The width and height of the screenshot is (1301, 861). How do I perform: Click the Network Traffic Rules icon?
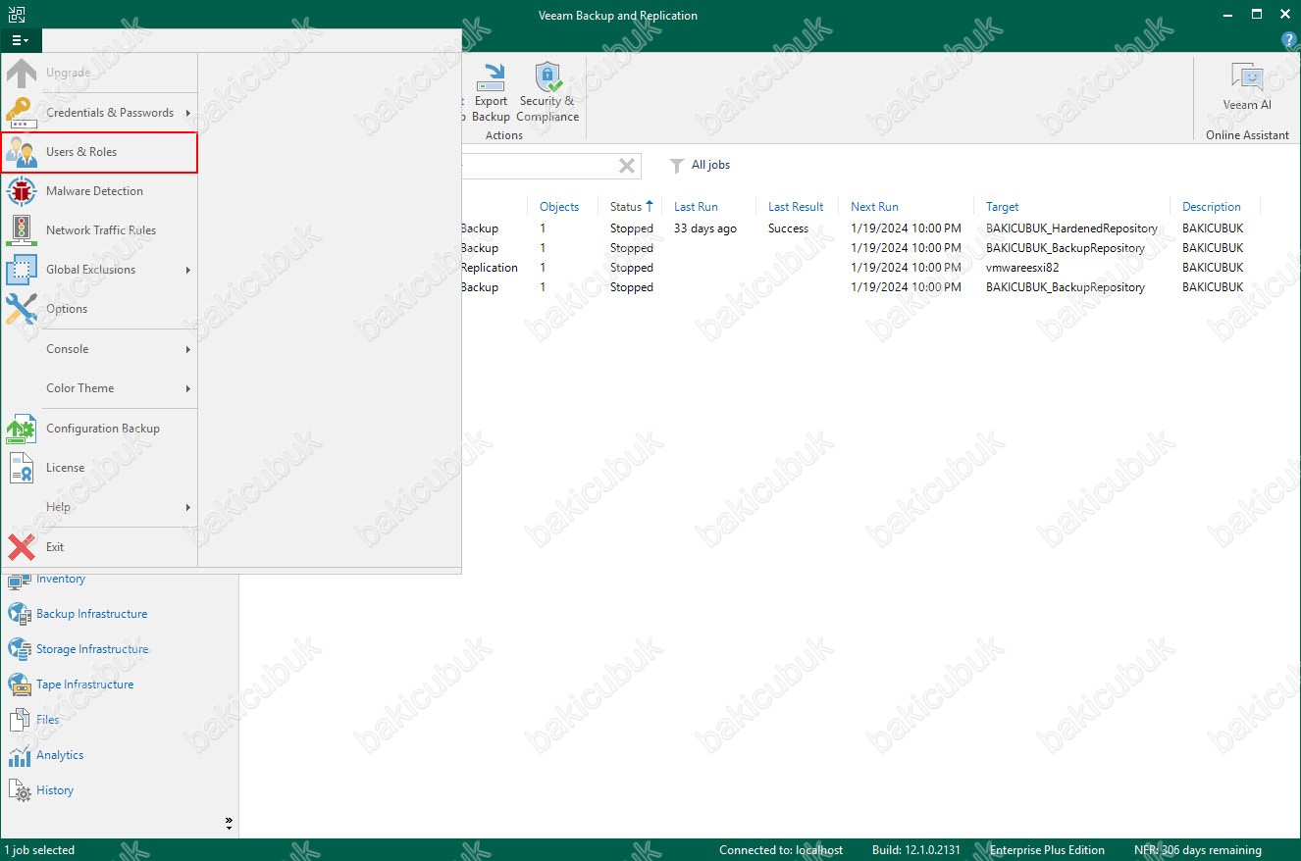click(22, 230)
